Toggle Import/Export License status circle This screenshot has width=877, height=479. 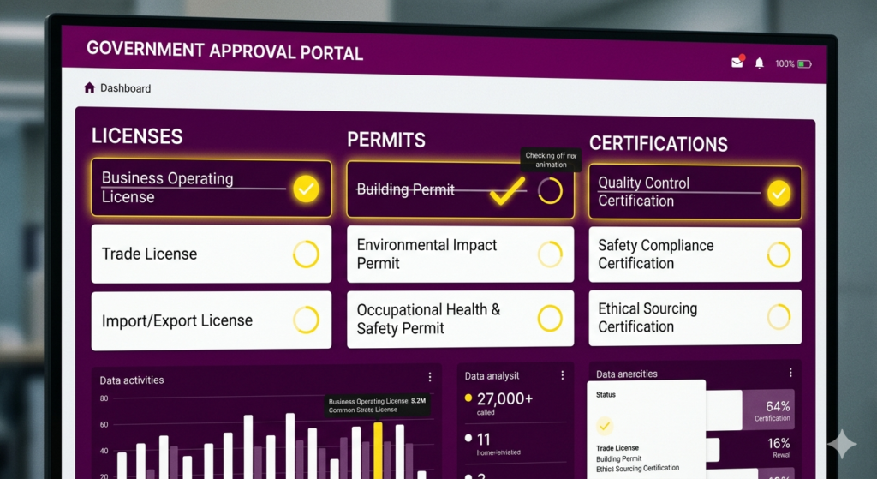(306, 320)
